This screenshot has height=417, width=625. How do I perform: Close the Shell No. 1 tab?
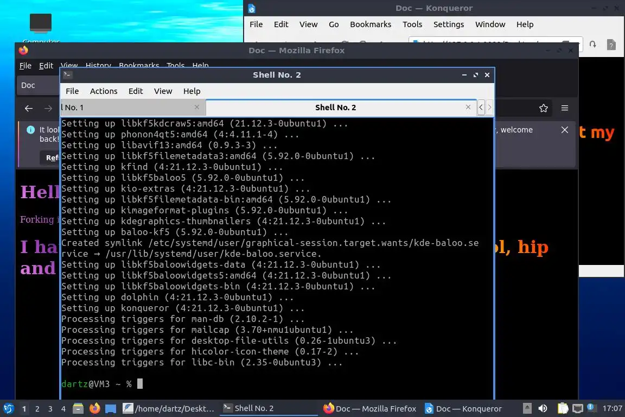(196, 107)
